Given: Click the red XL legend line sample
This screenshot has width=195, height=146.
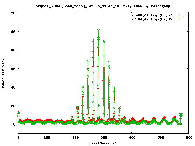Looking at the screenshot, I should coord(179,15).
